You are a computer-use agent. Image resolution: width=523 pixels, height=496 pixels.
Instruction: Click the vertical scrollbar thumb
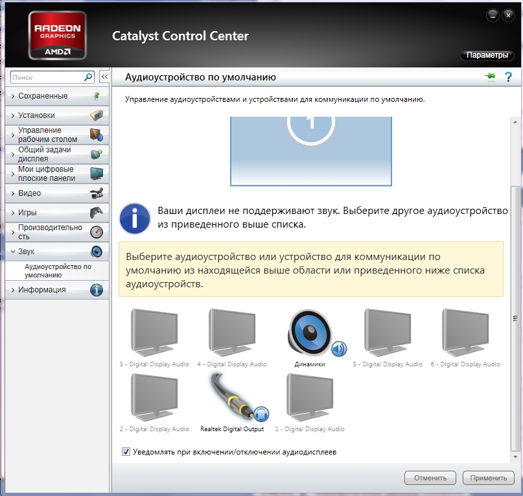tap(515, 318)
